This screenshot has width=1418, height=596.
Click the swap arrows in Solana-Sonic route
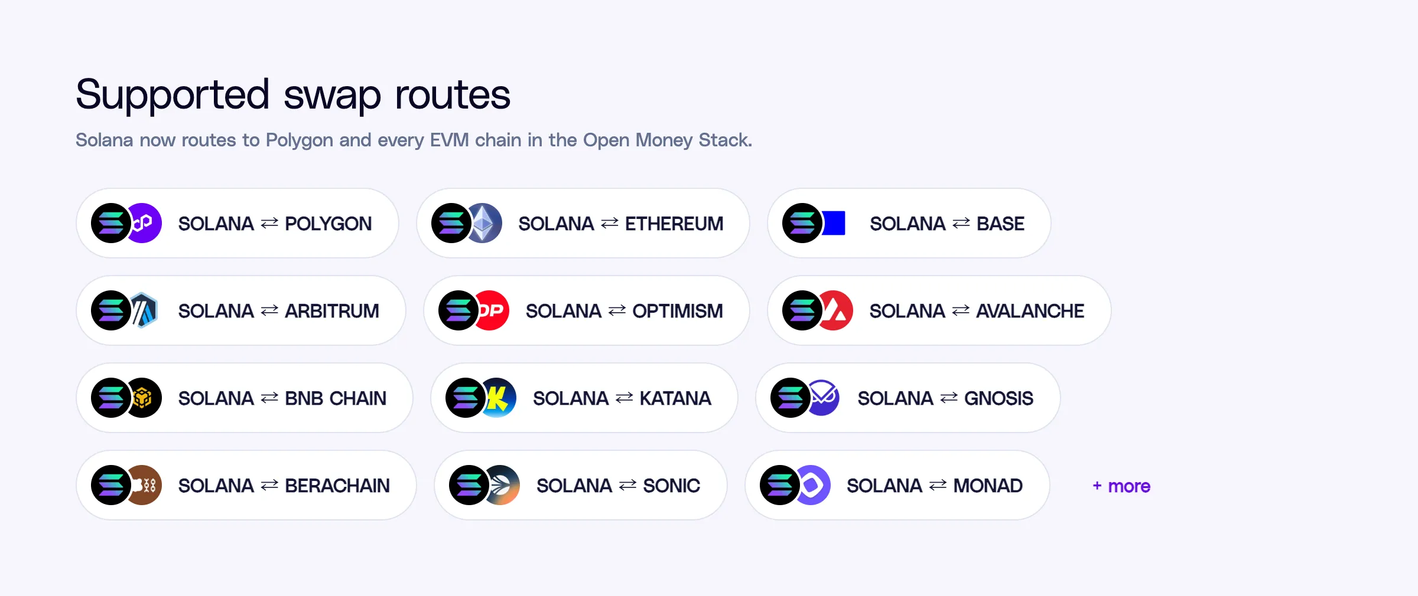click(627, 485)
